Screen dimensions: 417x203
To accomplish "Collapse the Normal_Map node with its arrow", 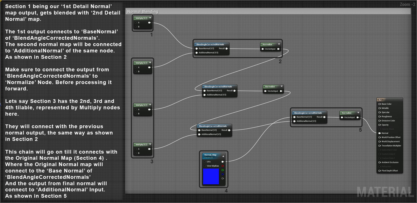I will click(223, 156).
